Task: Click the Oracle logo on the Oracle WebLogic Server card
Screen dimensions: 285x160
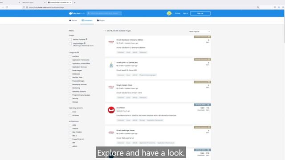Action: click(x=111, y=132)
